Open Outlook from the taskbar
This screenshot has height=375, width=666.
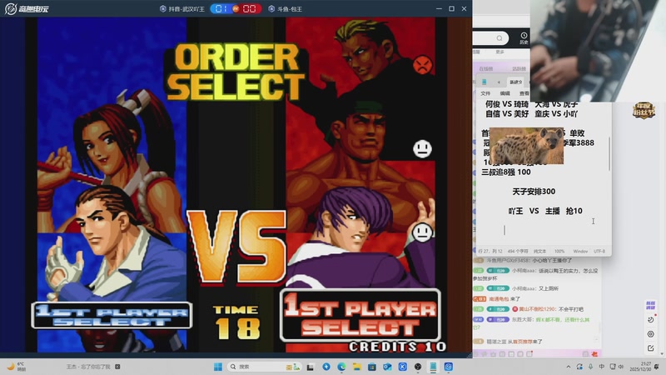(387, 367)
